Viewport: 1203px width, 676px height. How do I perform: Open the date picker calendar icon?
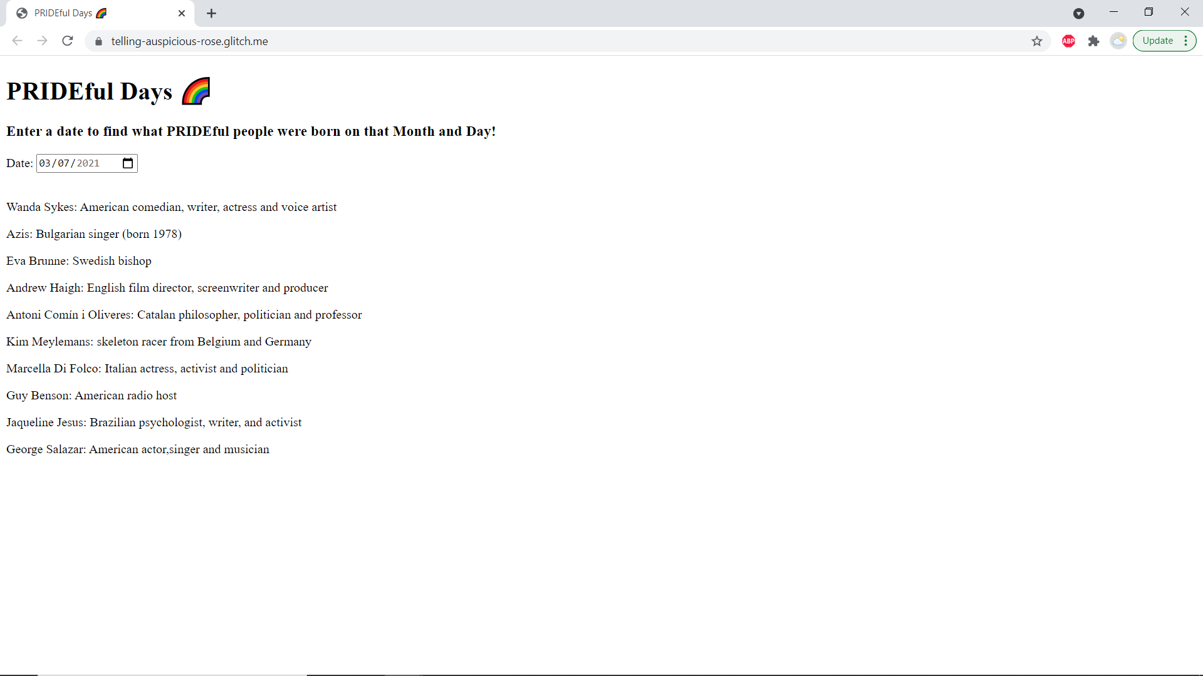[128, 163]
